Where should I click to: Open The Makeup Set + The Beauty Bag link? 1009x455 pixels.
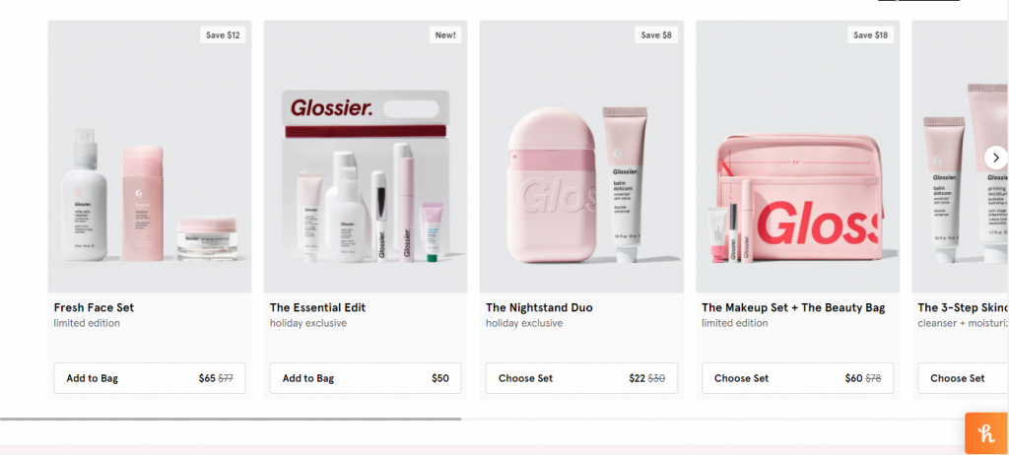793,307
